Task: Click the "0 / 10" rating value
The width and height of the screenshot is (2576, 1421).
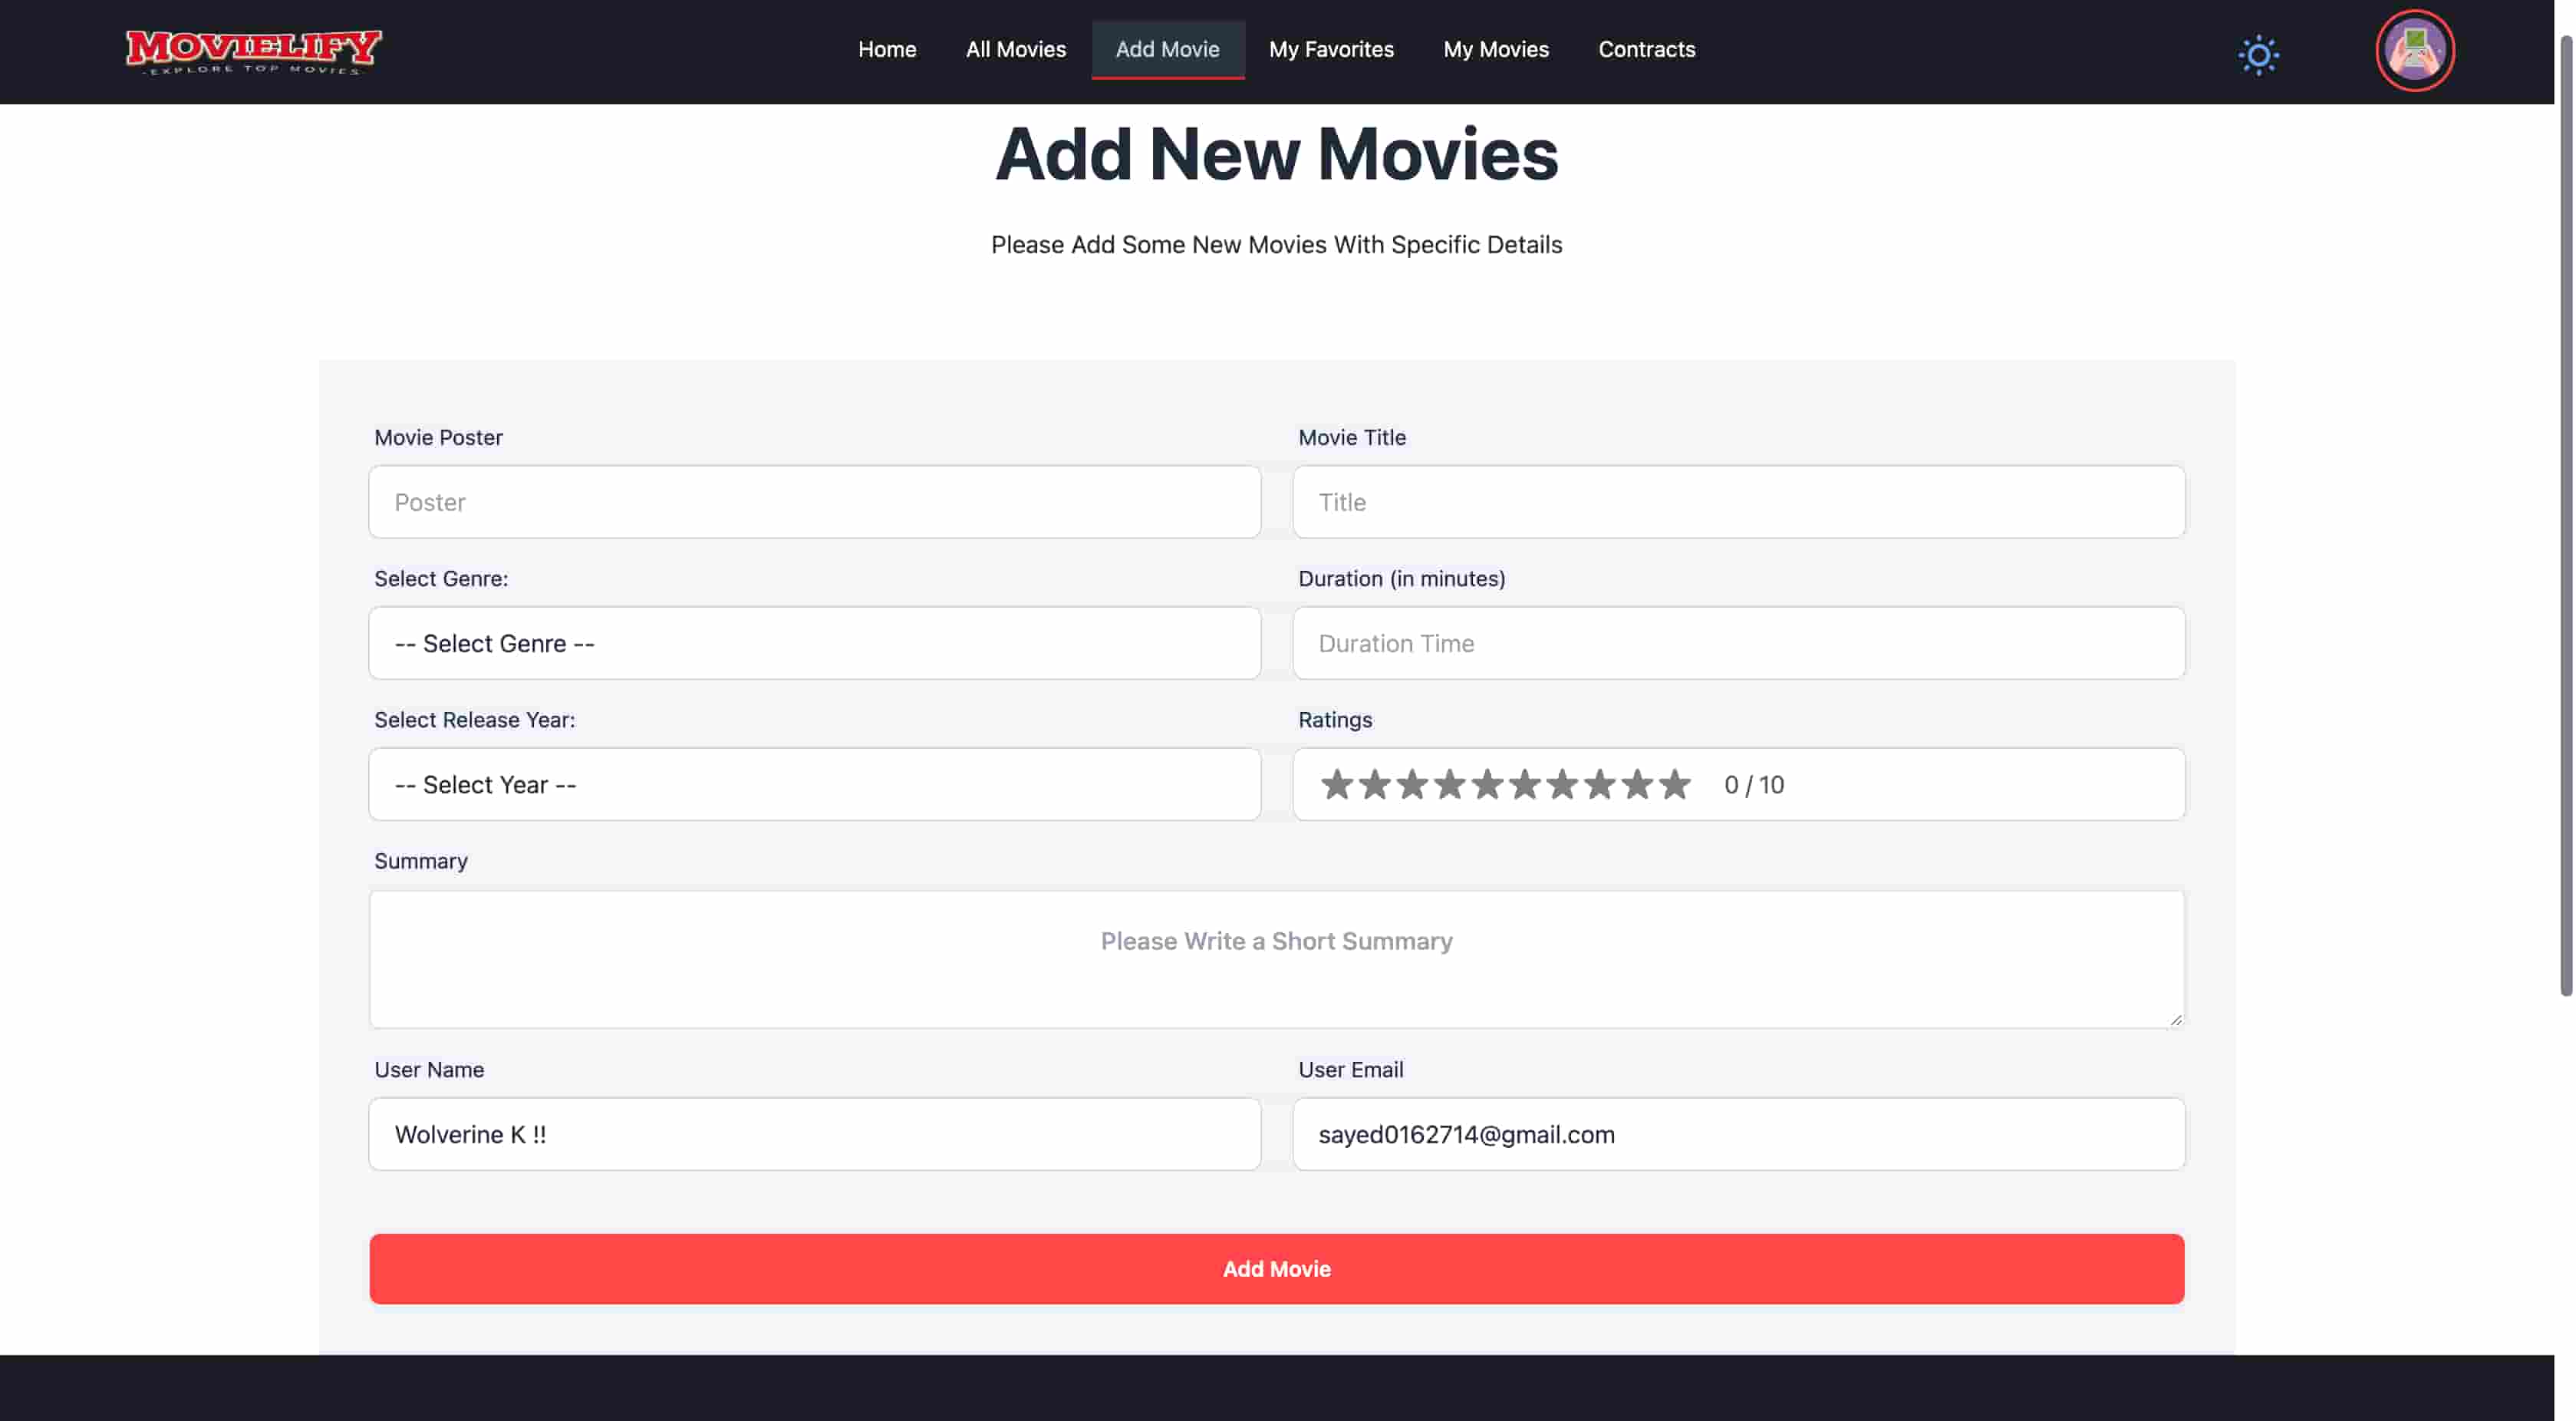Action: [1754, 785]
